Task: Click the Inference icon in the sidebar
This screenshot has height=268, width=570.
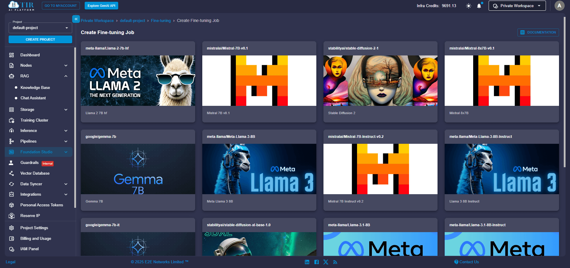Action: coord(12,131)
